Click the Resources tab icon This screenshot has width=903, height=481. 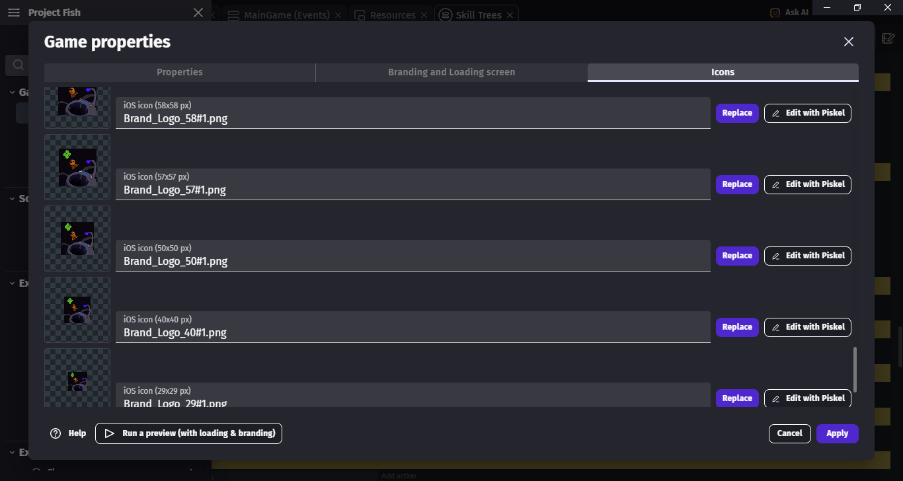click(360, 15)
